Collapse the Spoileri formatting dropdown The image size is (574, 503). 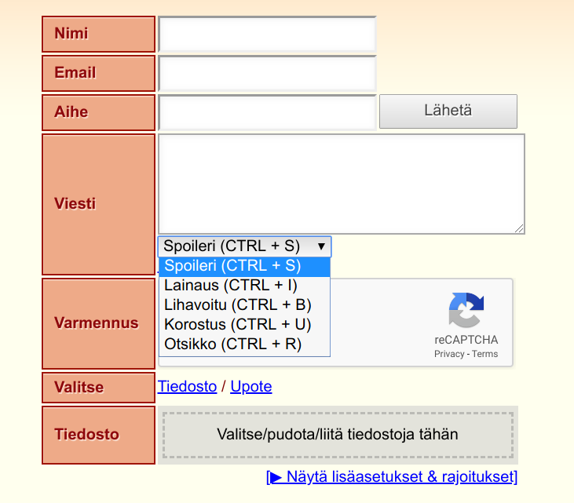tap(244, 246)
